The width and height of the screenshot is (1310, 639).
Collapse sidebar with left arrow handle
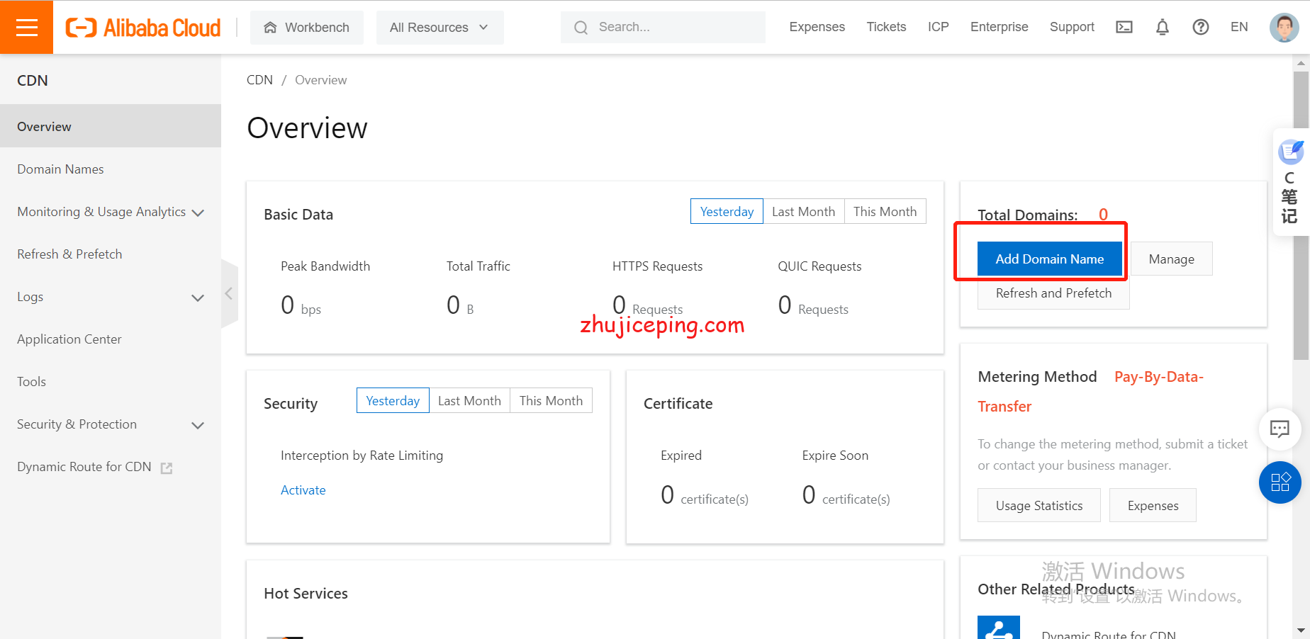tap(228, 293)
